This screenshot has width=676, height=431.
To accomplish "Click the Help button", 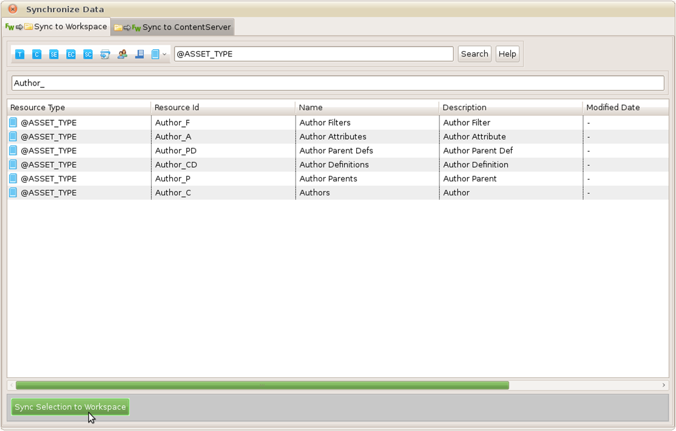I will (507, 54).
